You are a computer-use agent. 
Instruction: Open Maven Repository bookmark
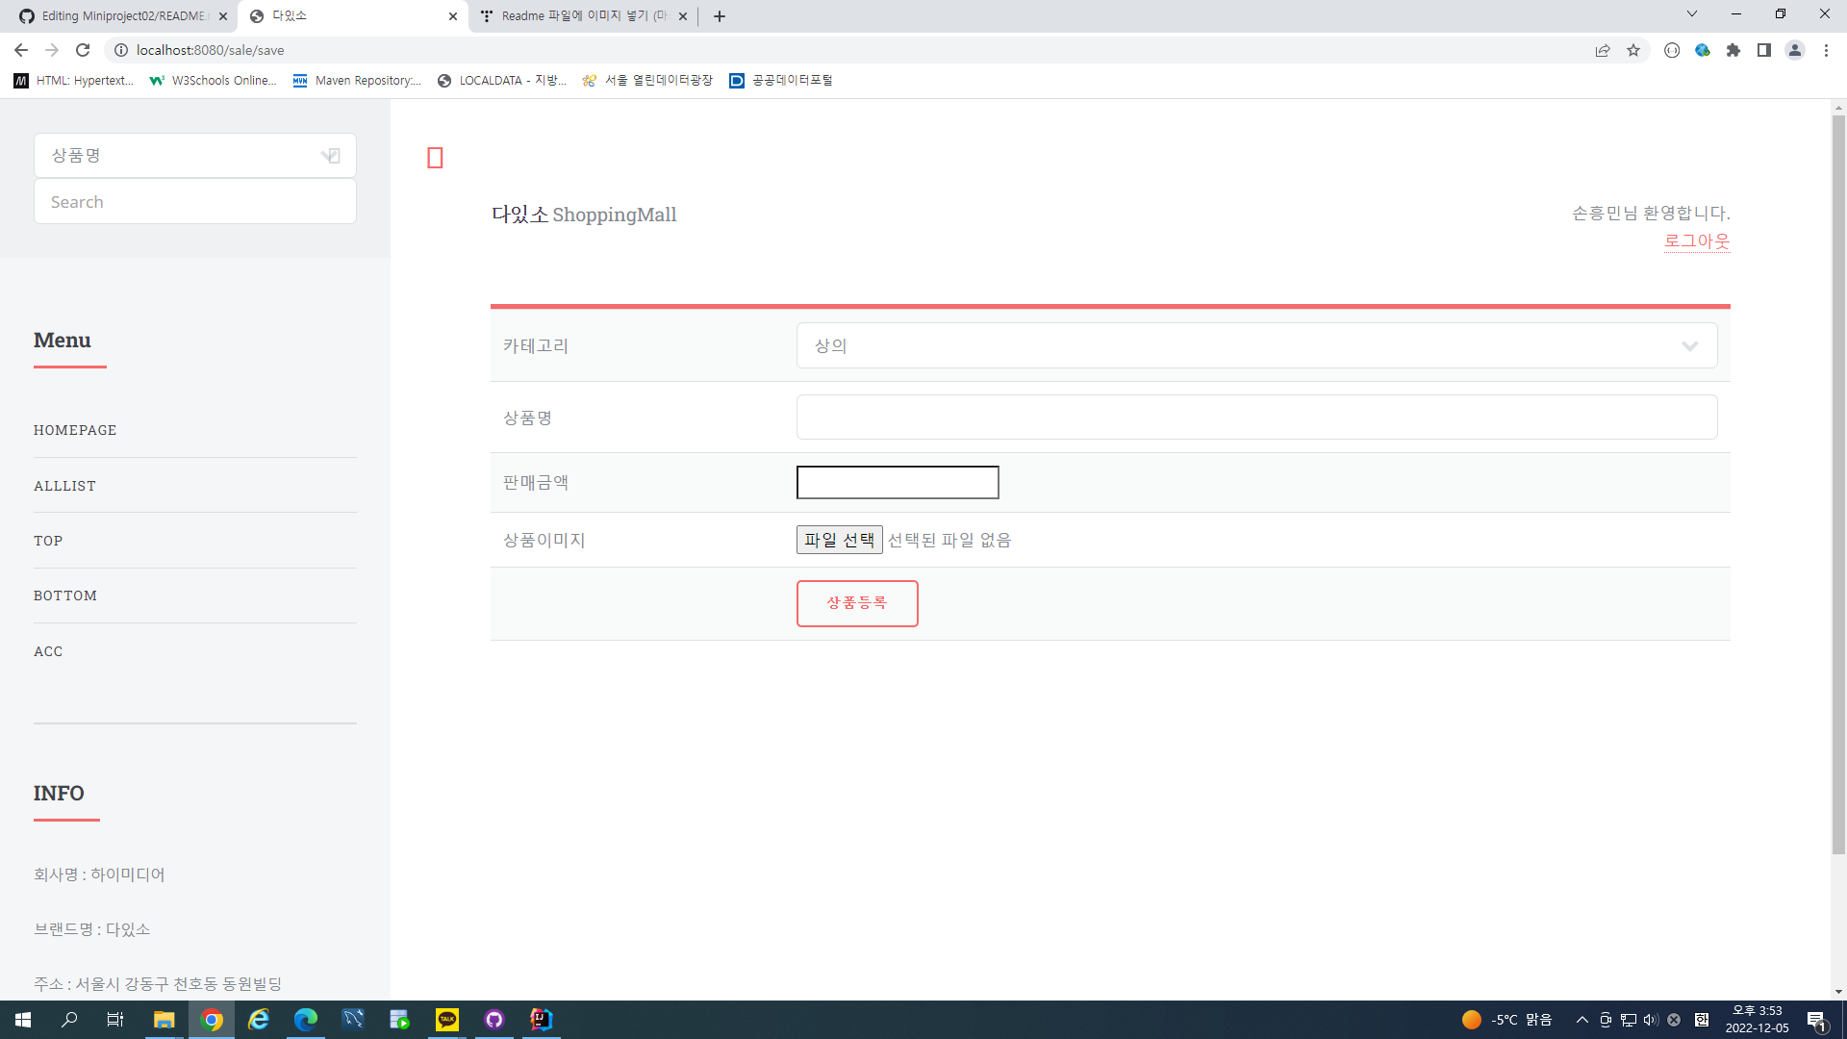[x=358, y=81]
